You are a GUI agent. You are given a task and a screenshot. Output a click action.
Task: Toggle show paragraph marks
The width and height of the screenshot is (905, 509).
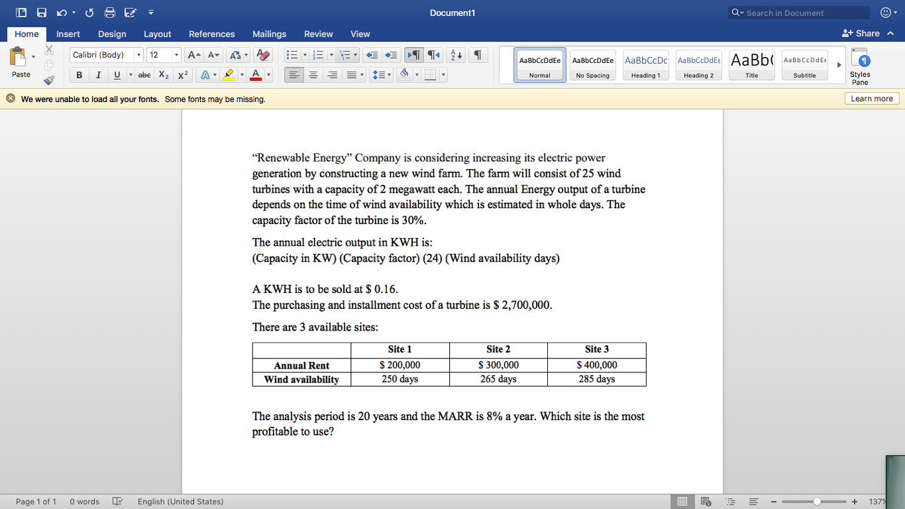476,55
